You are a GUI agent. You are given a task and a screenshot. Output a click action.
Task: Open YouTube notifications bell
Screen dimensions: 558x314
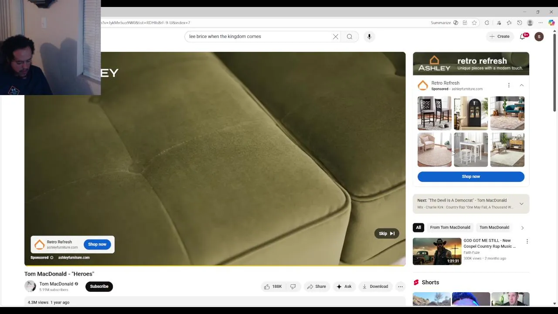point(523,37)
